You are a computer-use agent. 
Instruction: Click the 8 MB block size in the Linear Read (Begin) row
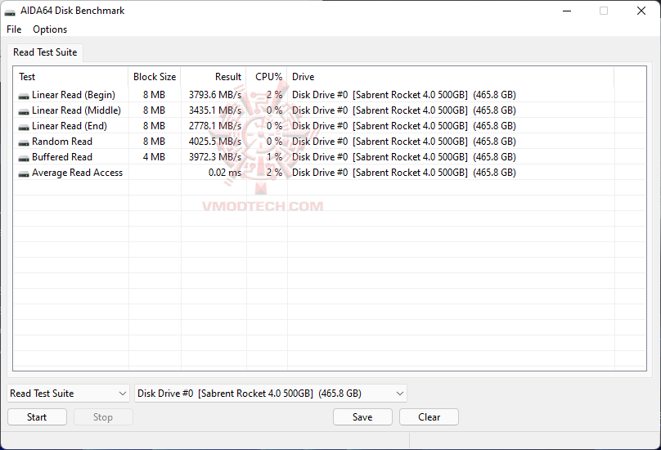154,95
